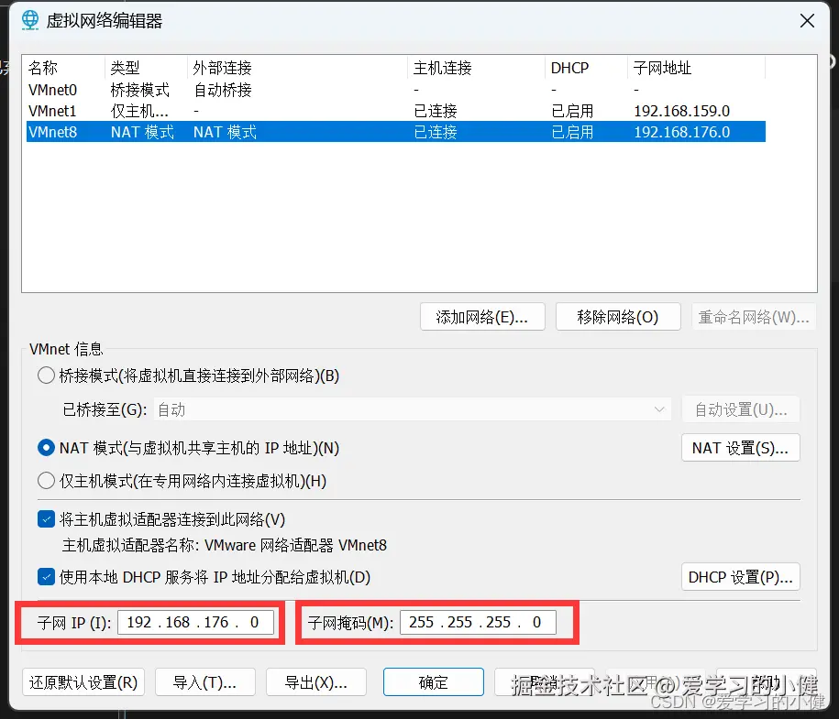The image size is (839, 719).
Task: Click 自动桥接 cell for VMnet0
Action: 223,90
